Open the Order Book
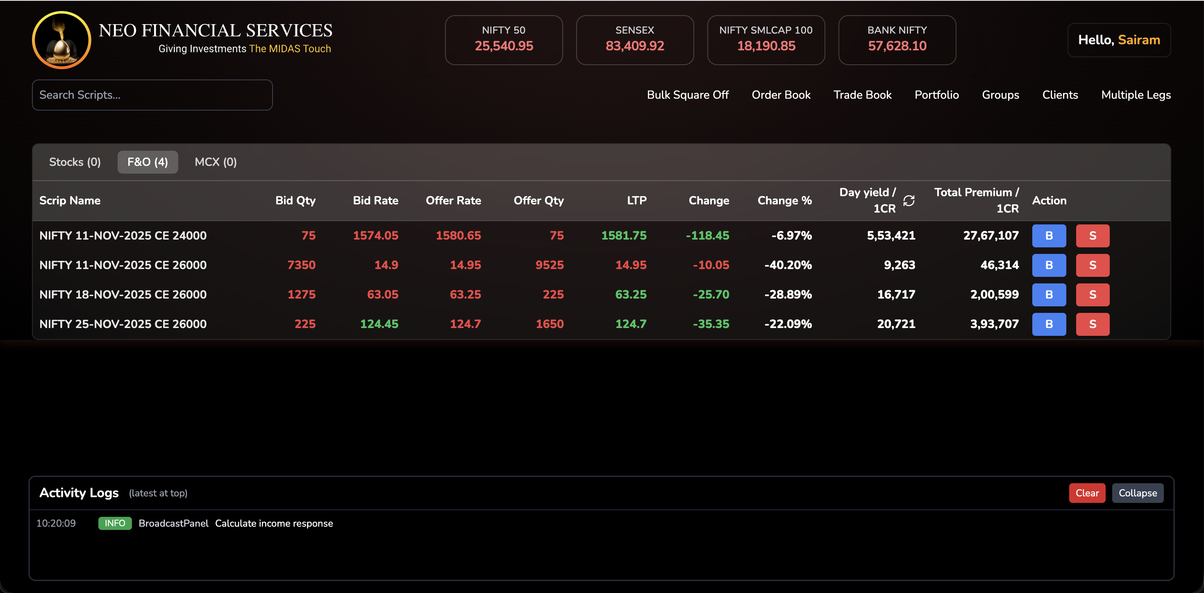Image resolution: width=1204 pixels, height=593 pixels. [781, 95]
